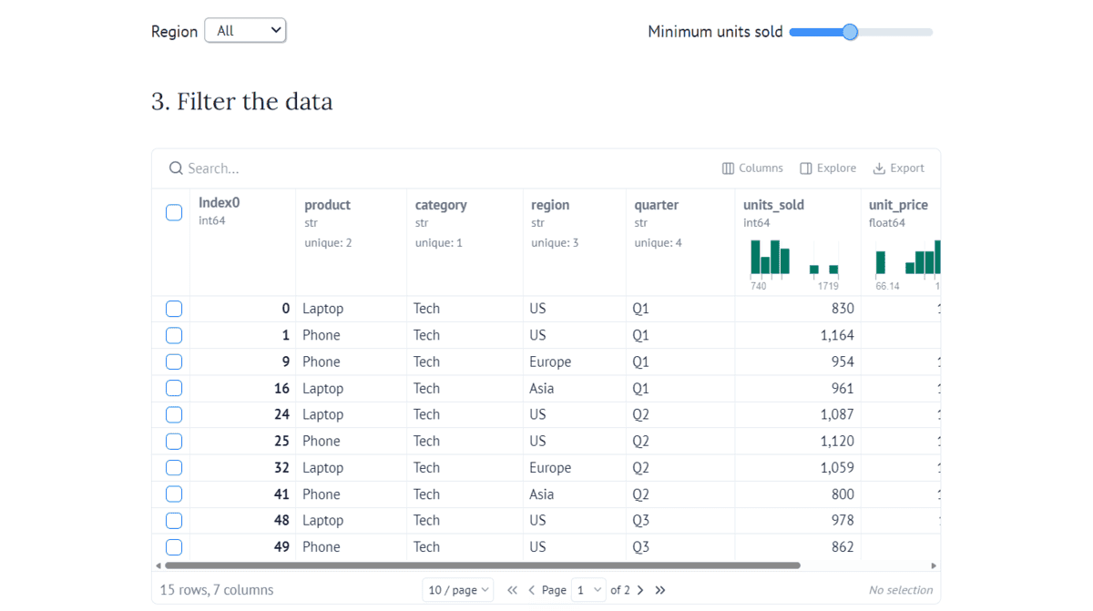This screenshot has height=611, width=1093.
Task: Go to the previous page arrow
Action: click(532, 590)
